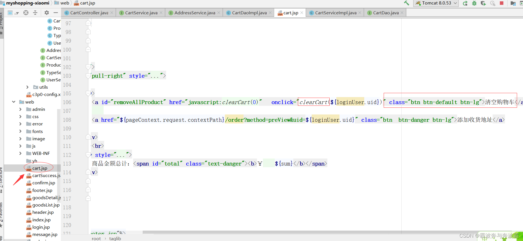
Task: Click the Run with Coverage icon
Action: [x=483, y=3]
